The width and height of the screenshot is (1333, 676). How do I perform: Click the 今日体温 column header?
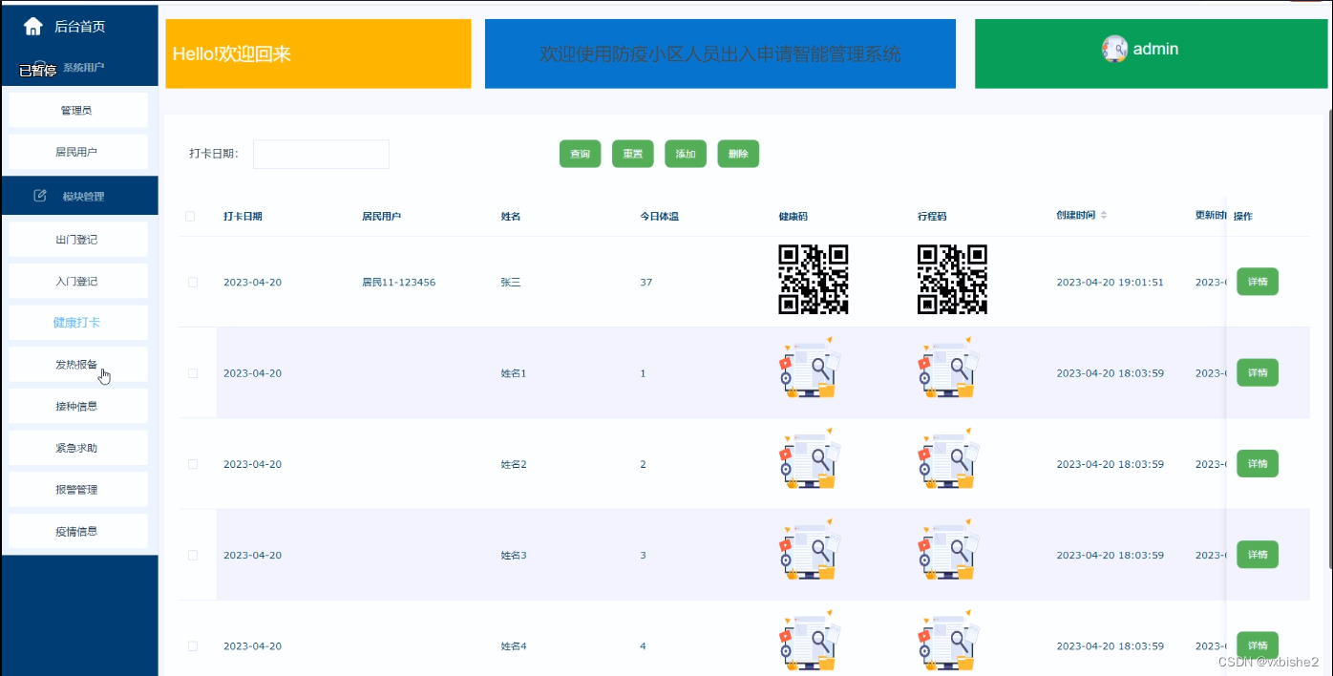tap(660, 217)
